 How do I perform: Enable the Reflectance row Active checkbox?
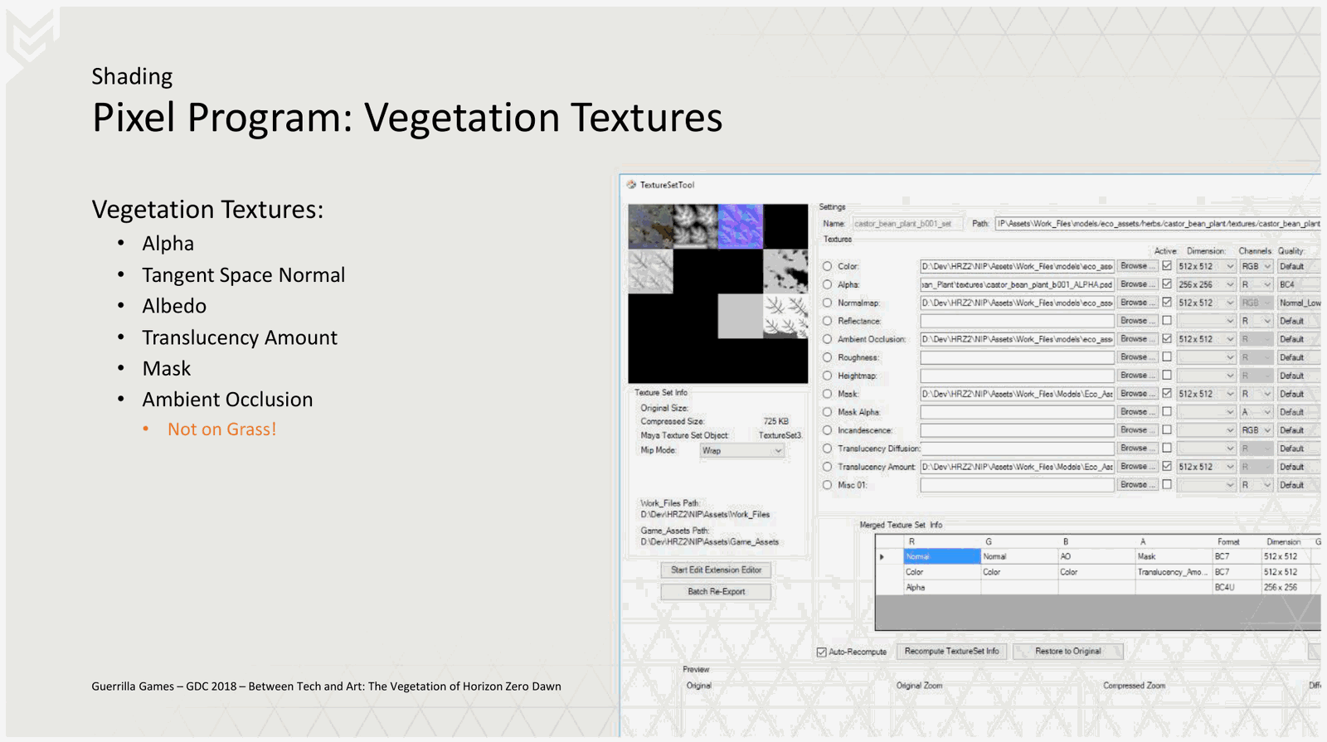tap(1167, 320)
